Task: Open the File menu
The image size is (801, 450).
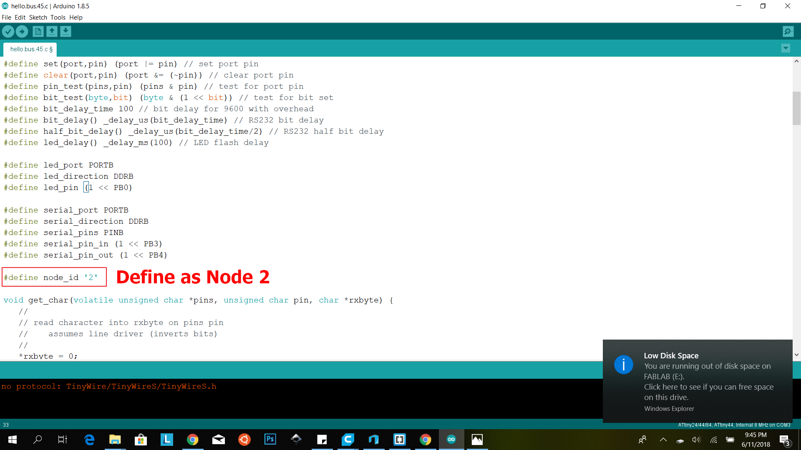Action: pyautogui.click(x=6, y=17)
